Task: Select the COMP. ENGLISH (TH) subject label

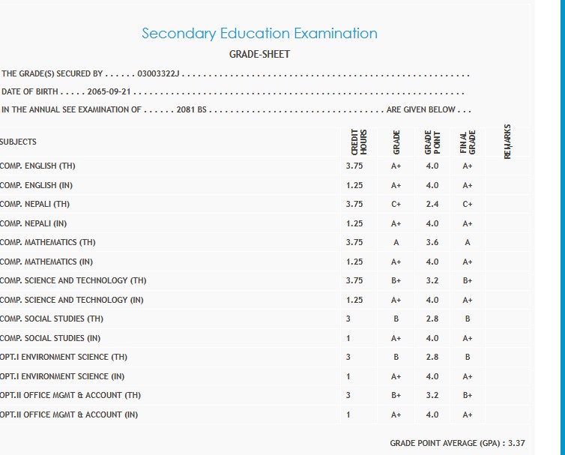Action: (37, 166)
